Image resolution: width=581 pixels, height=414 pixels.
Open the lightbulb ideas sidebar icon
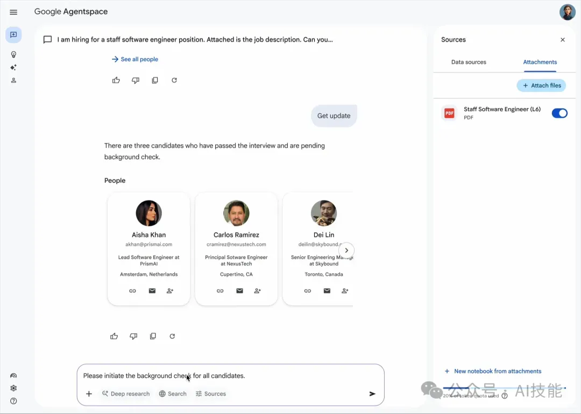point(13,54)
